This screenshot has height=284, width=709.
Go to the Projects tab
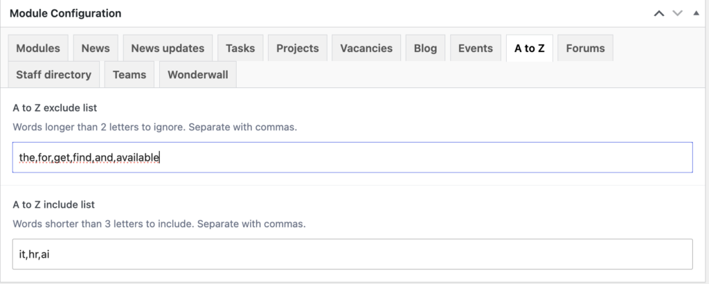[298, 48]
